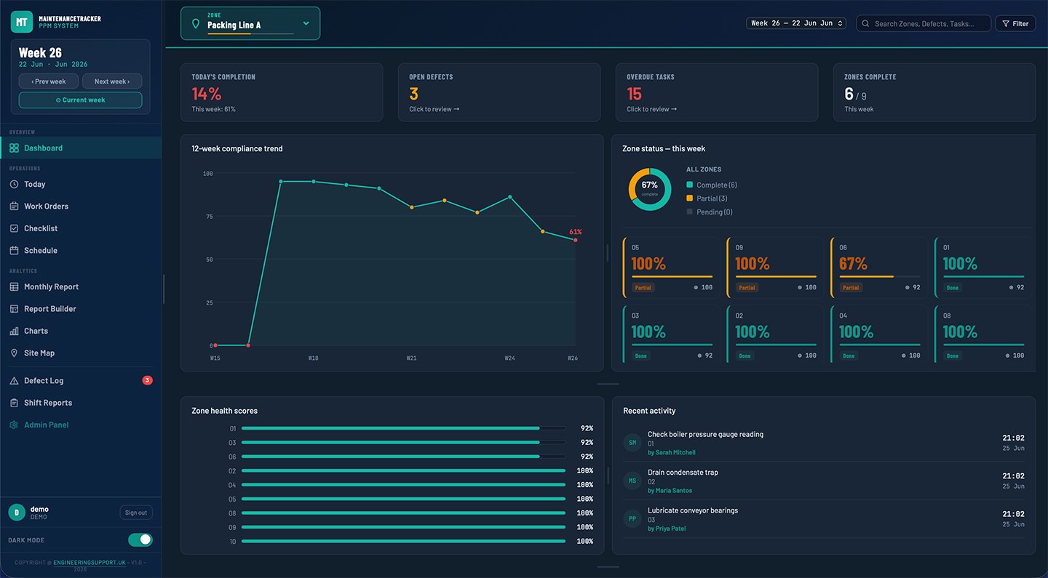Select the Complete (6) legend entry

(x=712, y=185)
